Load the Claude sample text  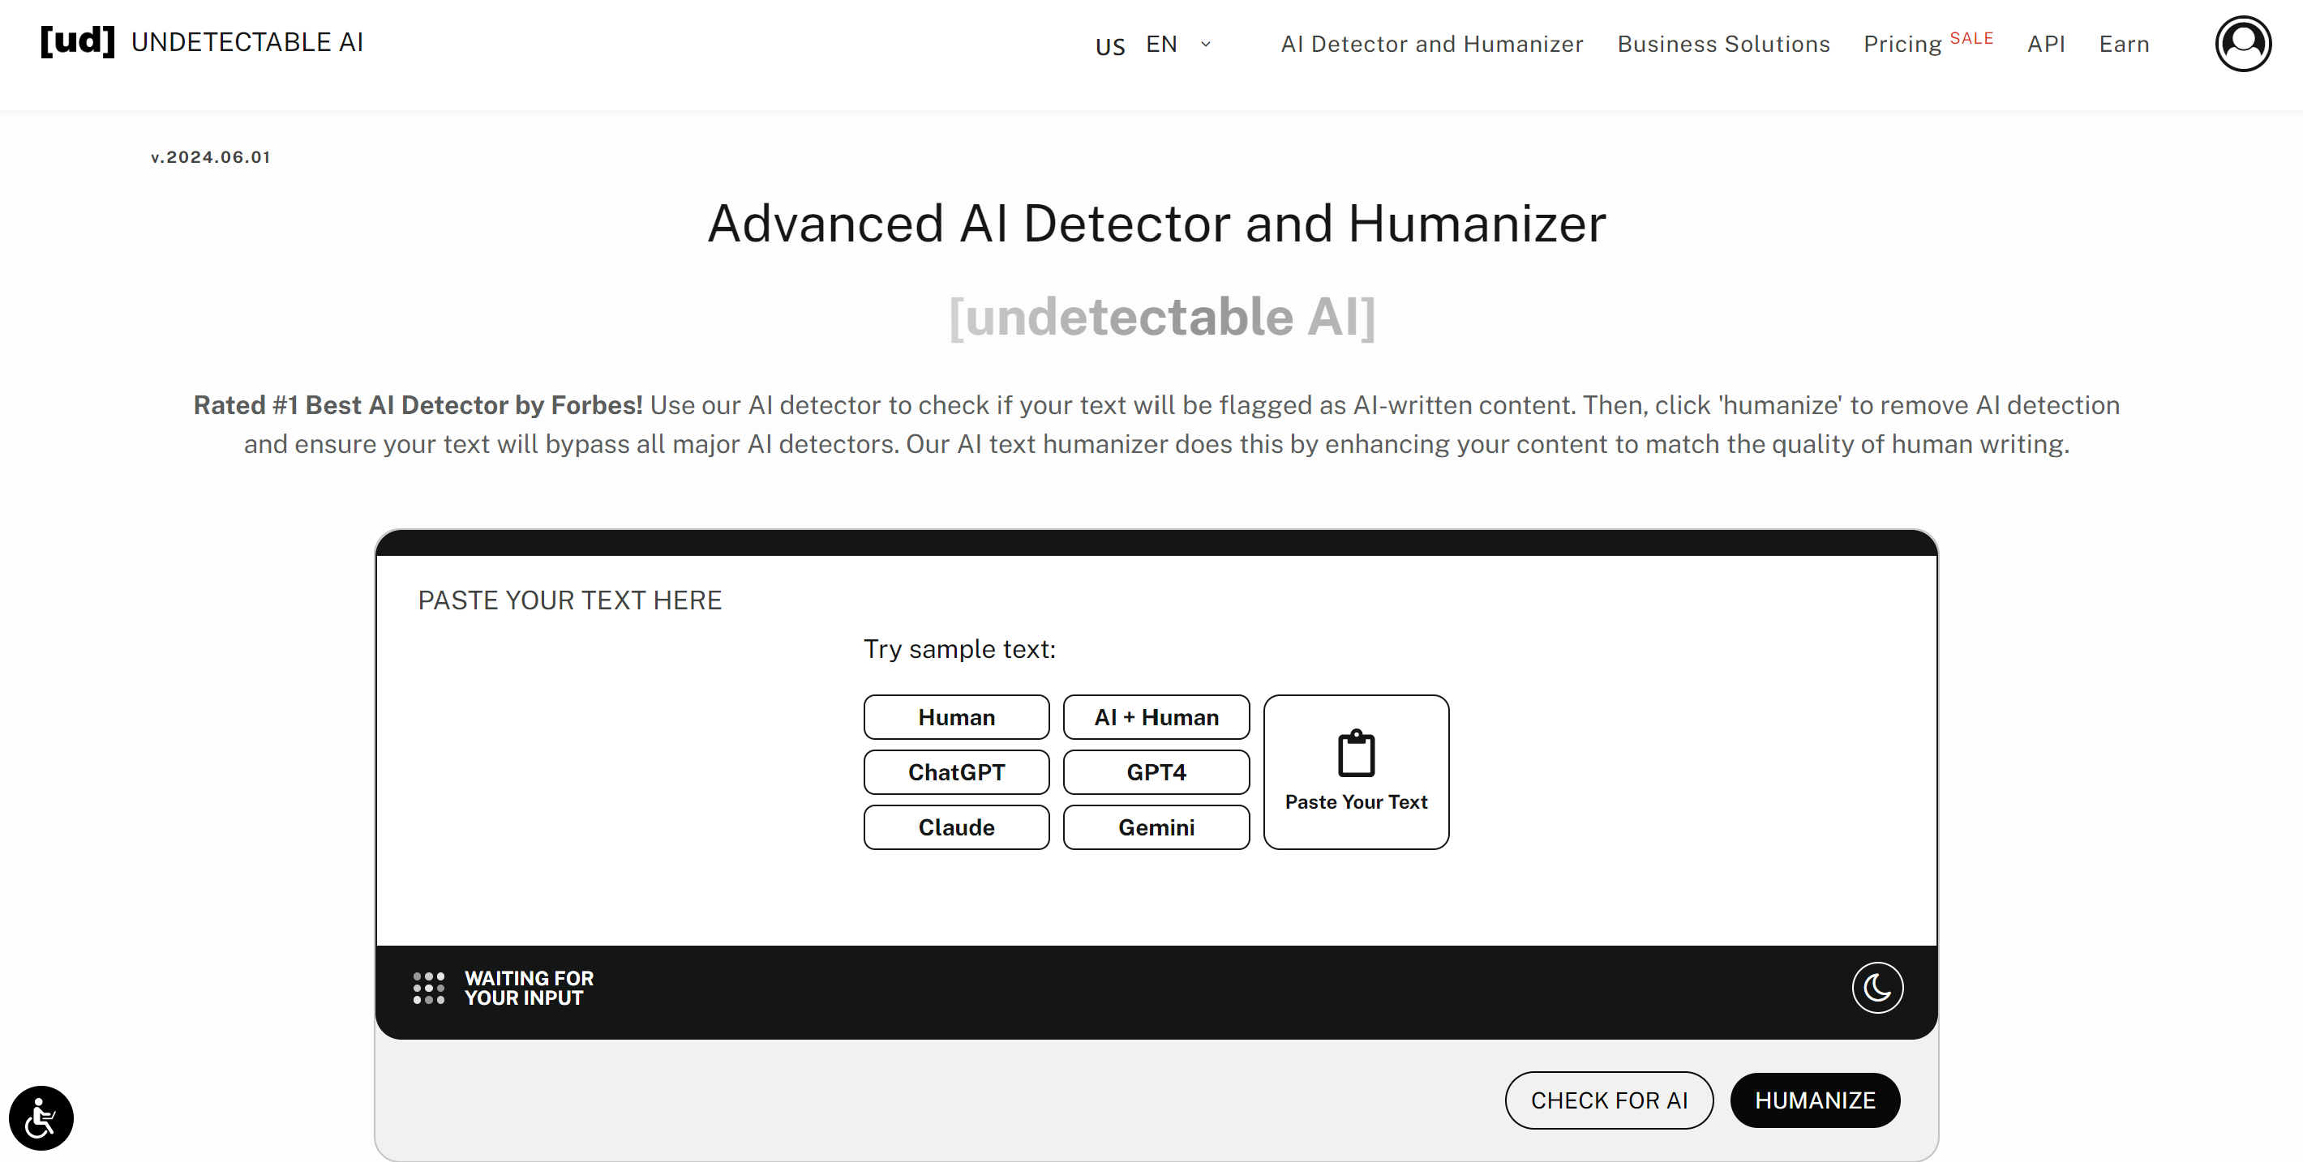956,827
